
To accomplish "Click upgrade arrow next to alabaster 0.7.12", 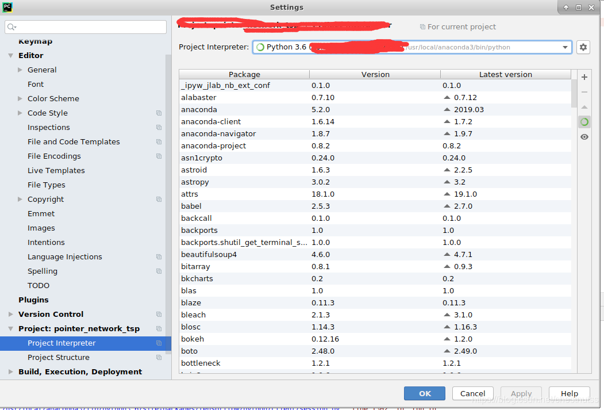I will [x=447, y=98].
